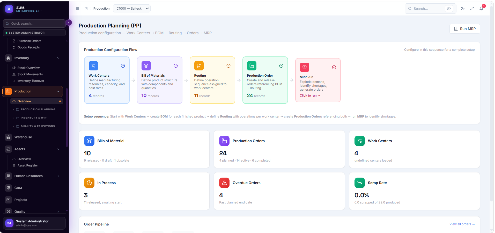This screenshot has height=233, width=495.
Task: Click the Routing flow card icon
Action: [199, 66]
